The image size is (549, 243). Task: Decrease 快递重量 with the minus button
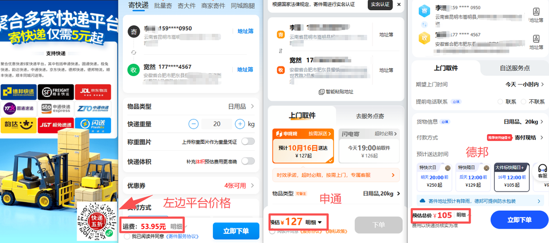point(194,124)
